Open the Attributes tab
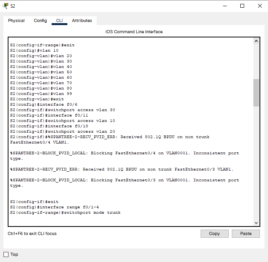 tap(82, 20)
